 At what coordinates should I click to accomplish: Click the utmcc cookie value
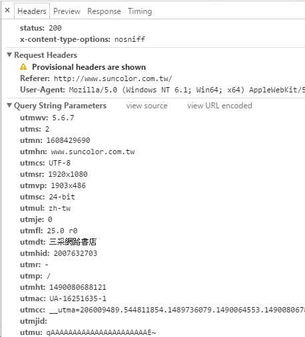(177, 310)
